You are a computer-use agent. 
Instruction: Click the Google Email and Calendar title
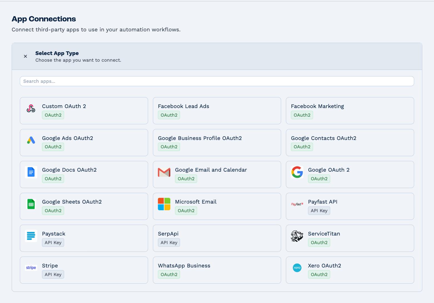[211, 170]
